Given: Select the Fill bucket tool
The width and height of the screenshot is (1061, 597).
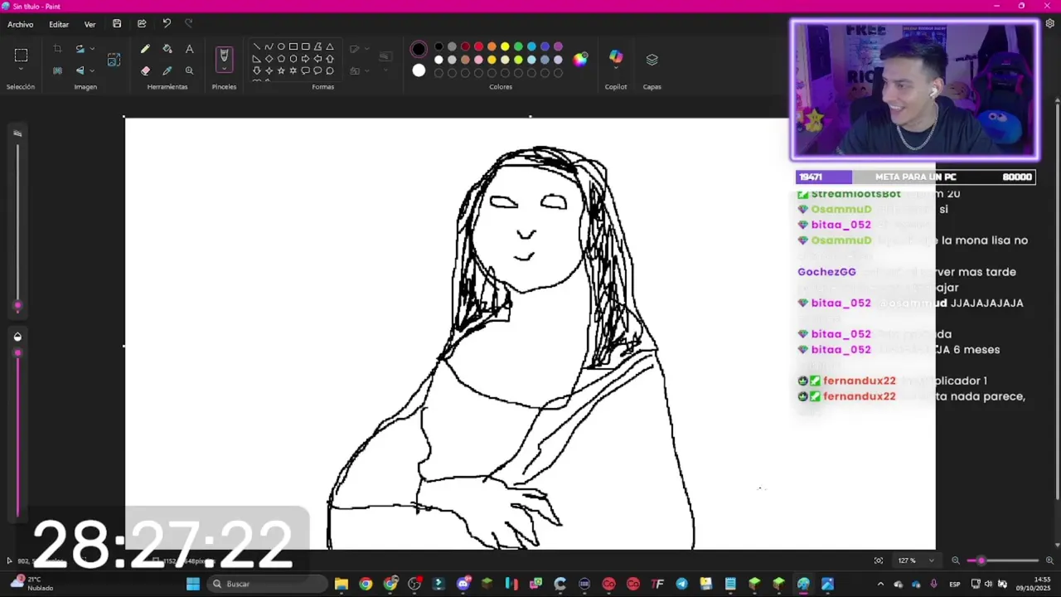Looking at the screenshot, I should pyautogui.click(x=167, y=49).
